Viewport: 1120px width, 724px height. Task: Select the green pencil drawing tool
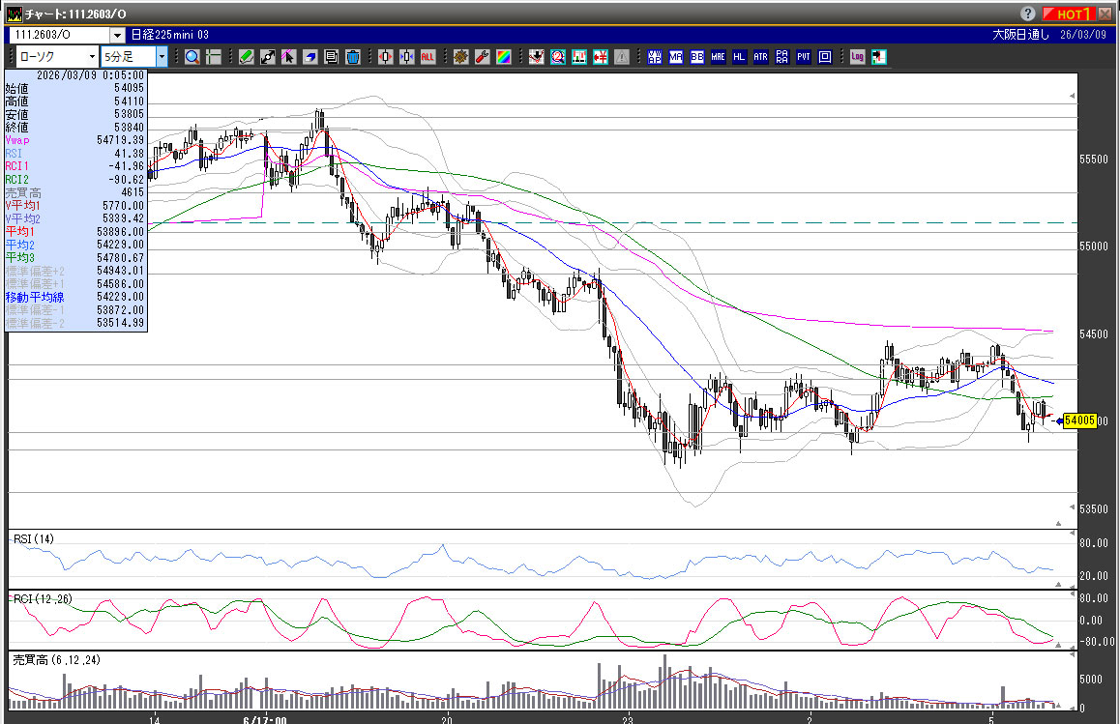coord(247,57)
